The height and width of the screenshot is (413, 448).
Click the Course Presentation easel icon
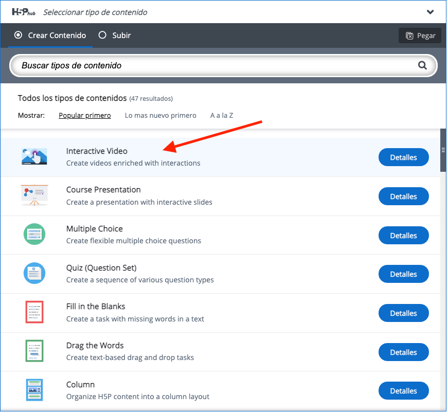pyautogui.click(x=34, y=195)
